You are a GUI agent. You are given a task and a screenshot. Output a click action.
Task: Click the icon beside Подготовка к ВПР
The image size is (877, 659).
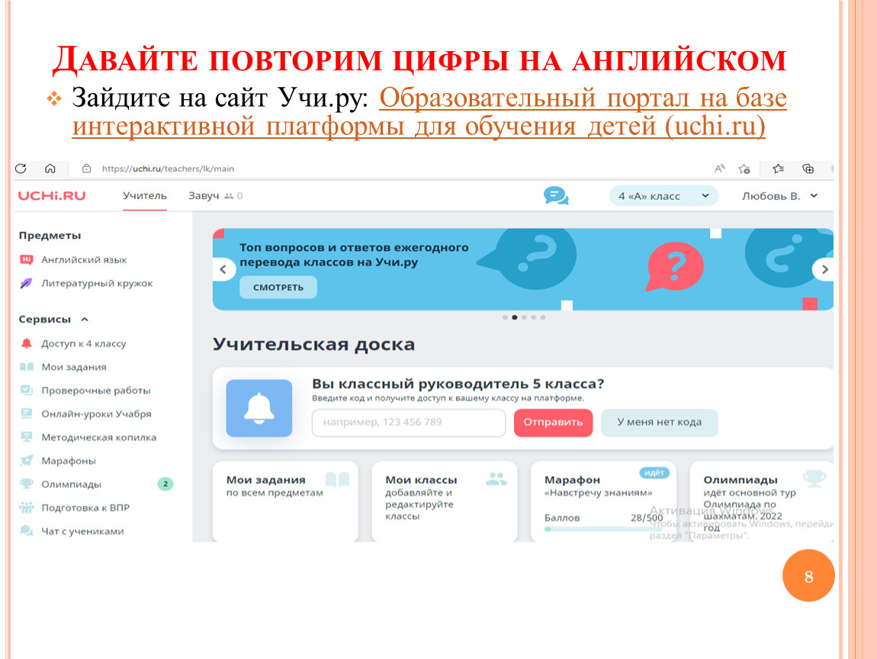(26, 508)
